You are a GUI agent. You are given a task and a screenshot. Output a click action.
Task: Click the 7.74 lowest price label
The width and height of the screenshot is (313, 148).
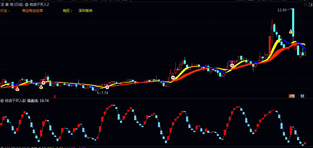105,93
